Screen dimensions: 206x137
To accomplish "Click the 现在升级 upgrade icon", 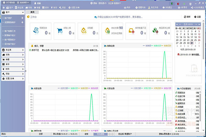I will [149, 8].
